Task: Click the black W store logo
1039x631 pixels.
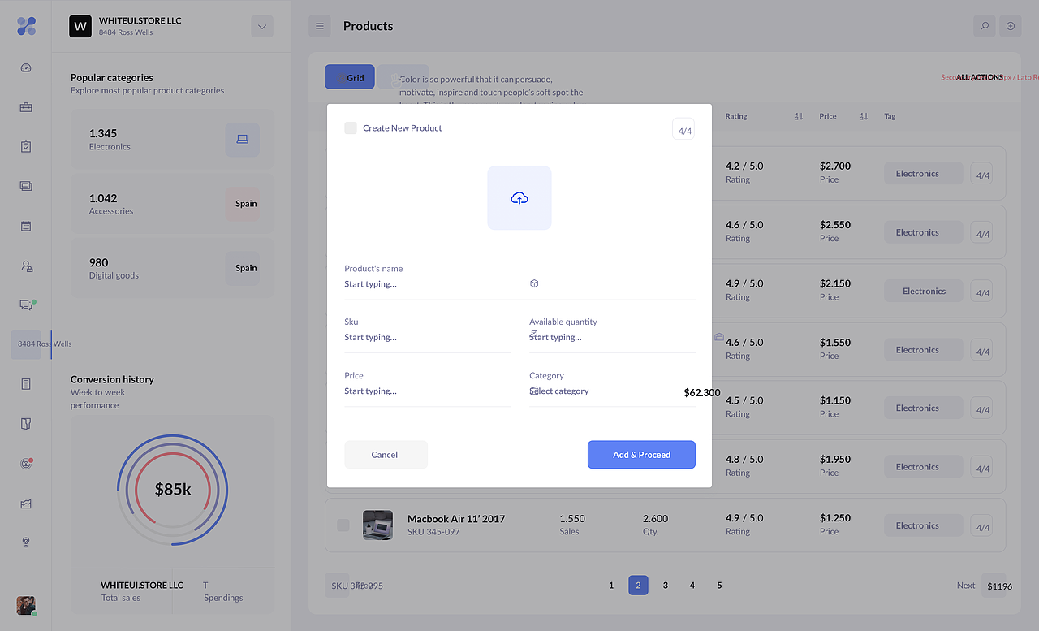Action: pyautogui.click(x=80, y=26)
